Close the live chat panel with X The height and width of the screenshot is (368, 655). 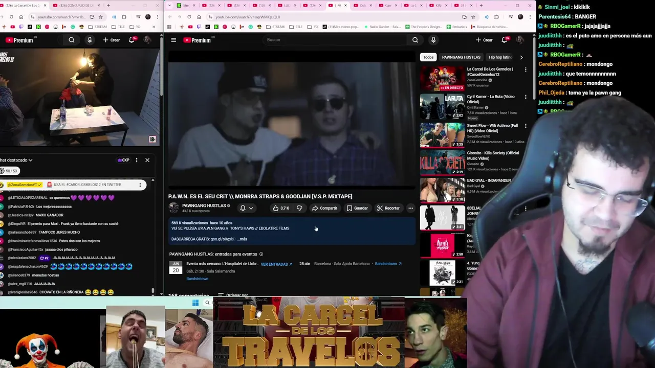point(147,160)
